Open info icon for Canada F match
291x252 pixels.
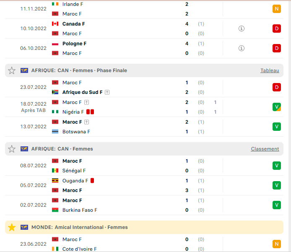point(241,29)
